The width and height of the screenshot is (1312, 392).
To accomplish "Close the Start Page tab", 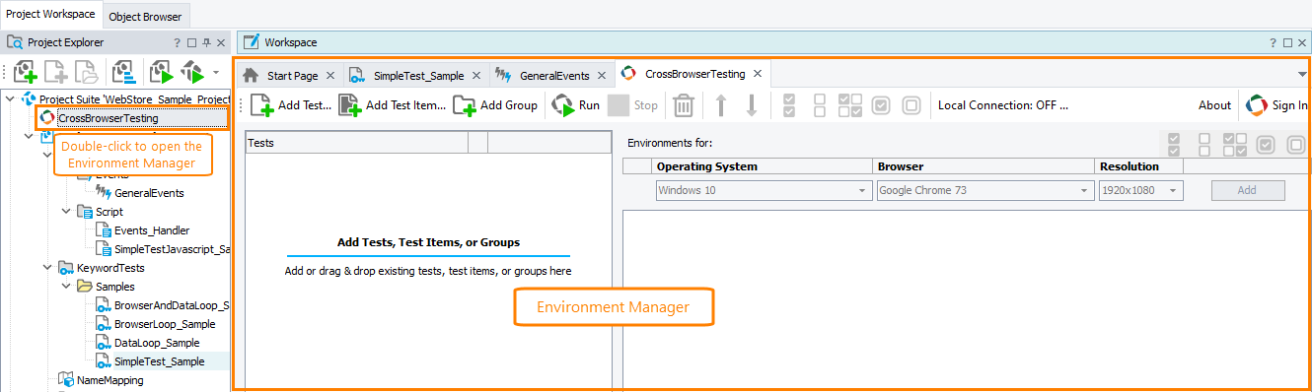I will click(x=330, y=75).
